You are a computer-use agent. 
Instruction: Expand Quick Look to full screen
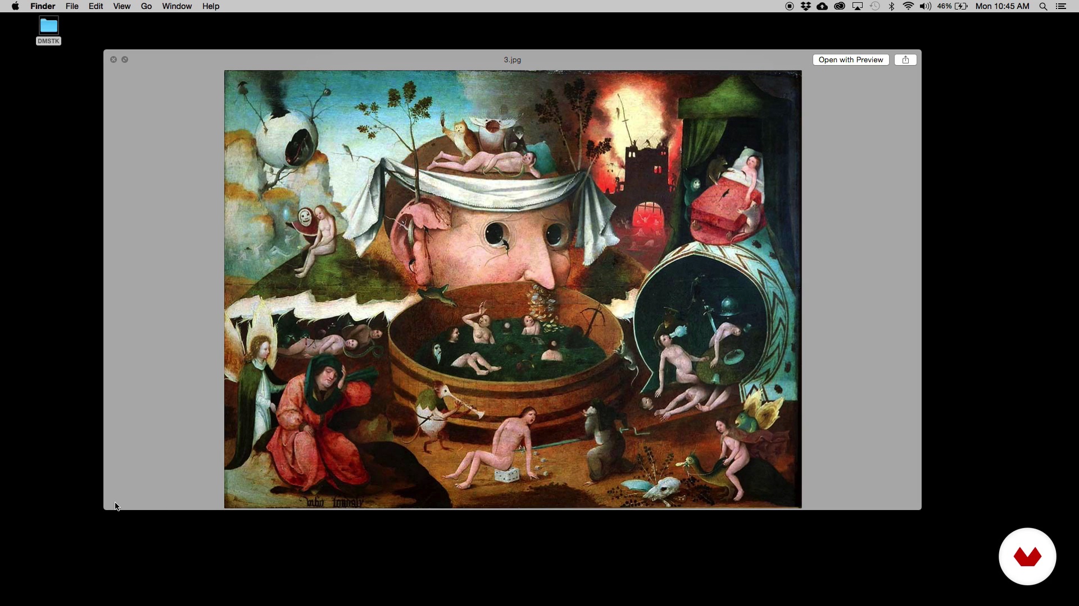pyautogui.click(x=125, y=59)
